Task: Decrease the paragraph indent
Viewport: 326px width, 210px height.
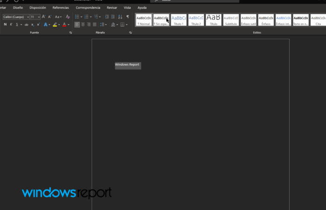Action: pyautogui.click(x=107, y=17)
